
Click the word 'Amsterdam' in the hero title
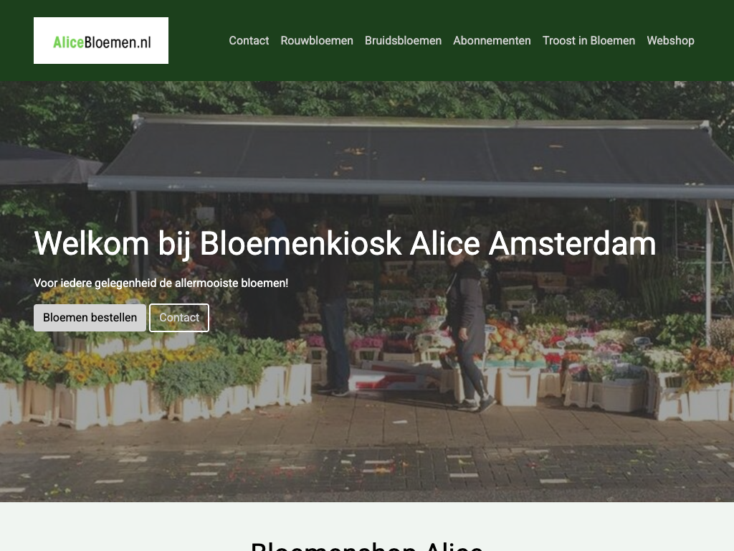click(x=572, y=244)
